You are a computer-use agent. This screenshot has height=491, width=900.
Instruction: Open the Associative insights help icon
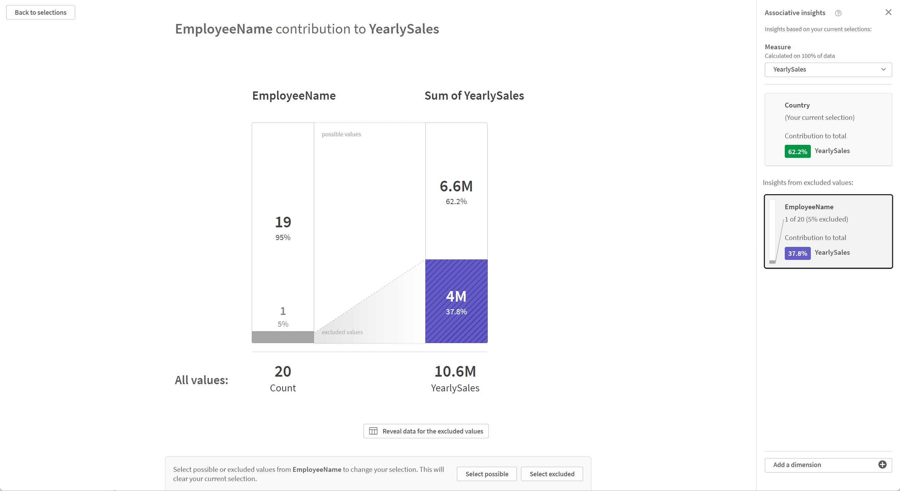pos(839,13)
